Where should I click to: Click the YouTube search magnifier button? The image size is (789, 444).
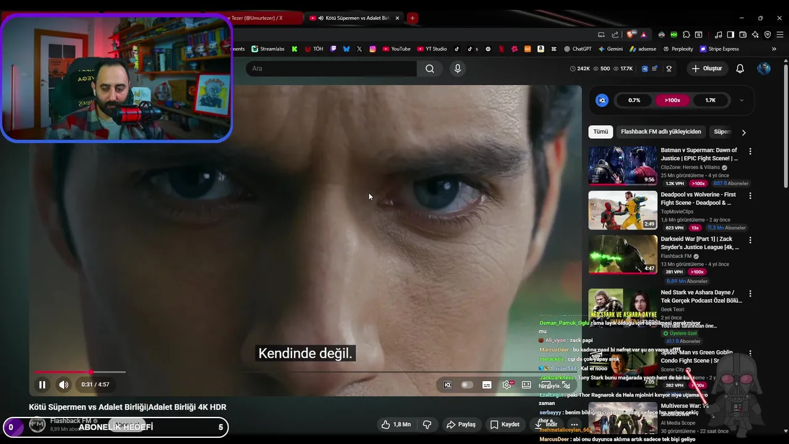(430, 68)
